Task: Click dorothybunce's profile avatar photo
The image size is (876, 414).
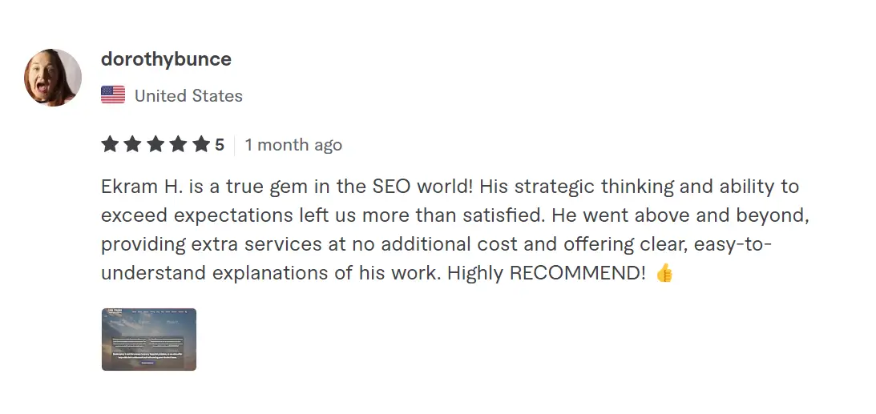Action: (x=53, y=78)
